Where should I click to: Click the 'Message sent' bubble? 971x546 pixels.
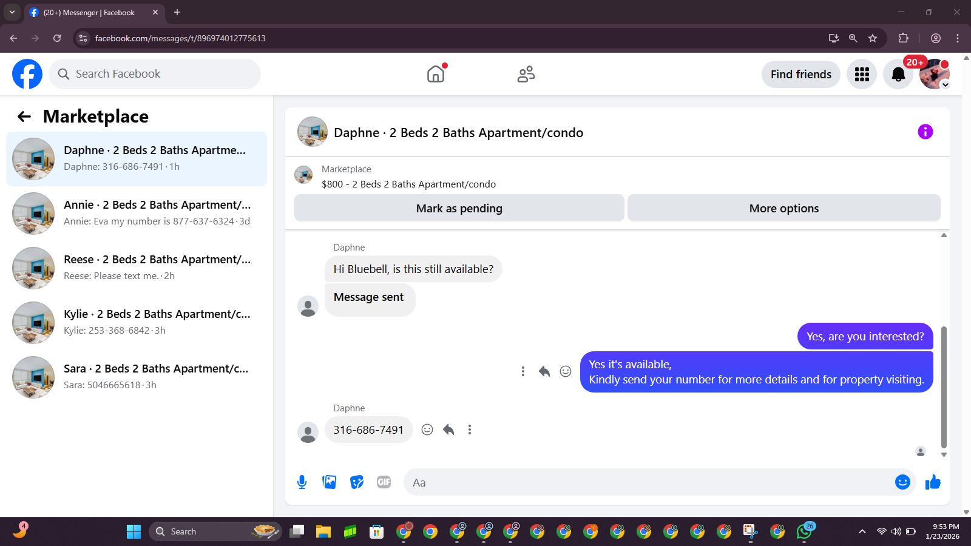[x=370, y=299]
